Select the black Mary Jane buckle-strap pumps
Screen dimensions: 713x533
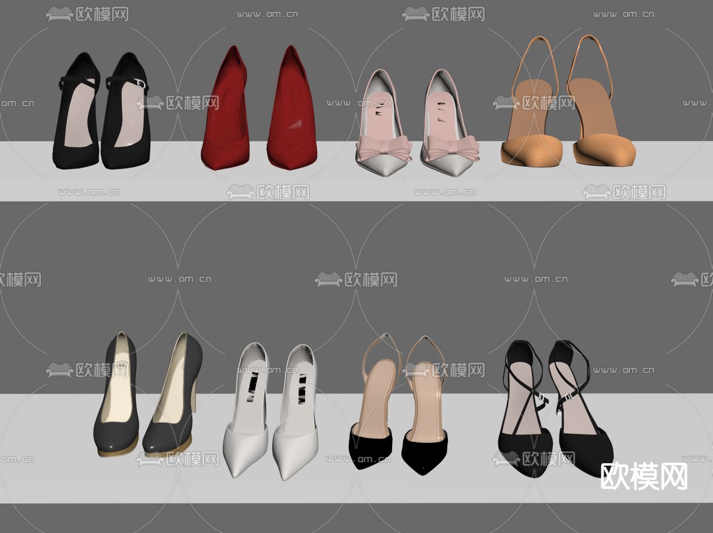(102, 110)
